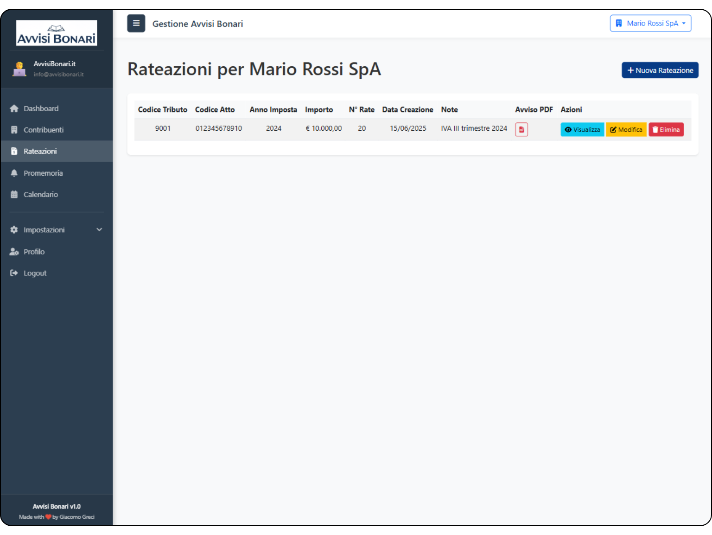Go to the Promemoria menu entry
Viewport: 712px width, 535px height.
[x=43, y=173]
